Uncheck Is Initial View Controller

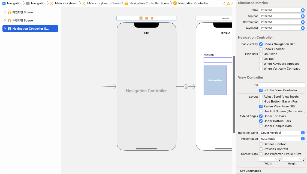(x=261, y=90)
